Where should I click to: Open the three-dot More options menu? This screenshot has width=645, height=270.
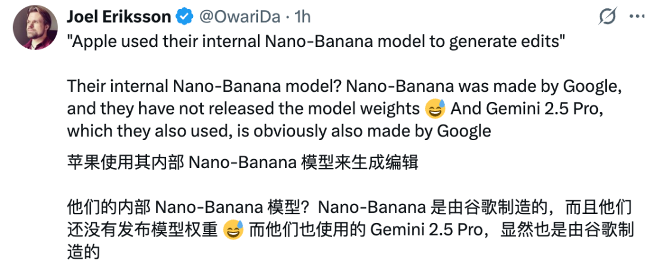tap(633, 17)
